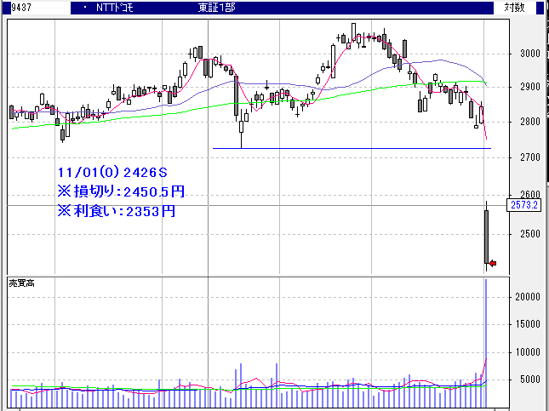Click the 2573.2 current price label

(x=521, y=206)
